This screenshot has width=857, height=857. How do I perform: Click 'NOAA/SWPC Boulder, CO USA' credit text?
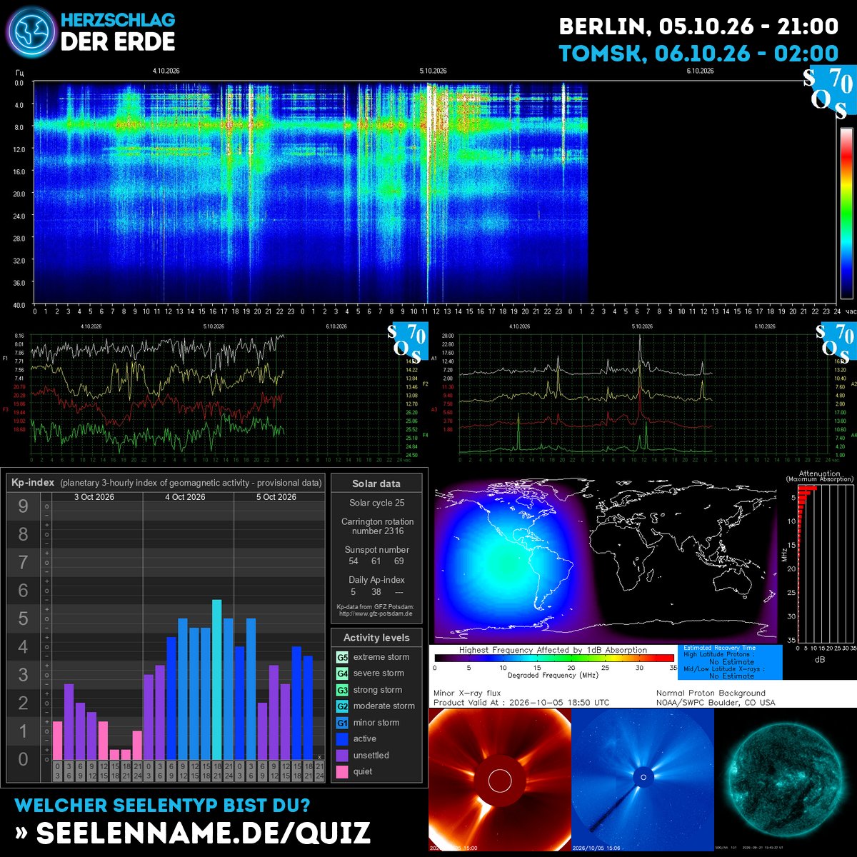[x=716, y=703]
